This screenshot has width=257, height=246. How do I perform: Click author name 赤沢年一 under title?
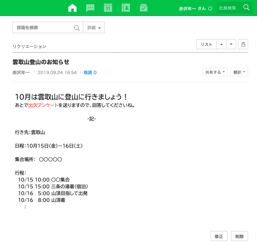point(21,72)
